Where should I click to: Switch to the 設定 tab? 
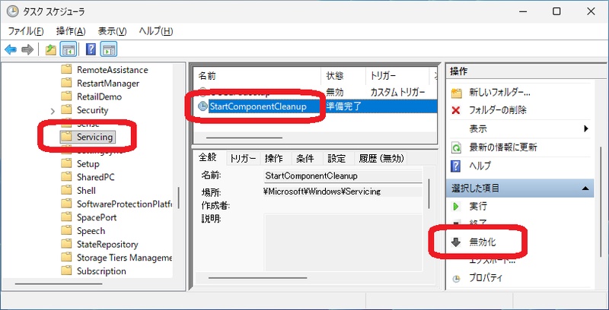[336, 158]
